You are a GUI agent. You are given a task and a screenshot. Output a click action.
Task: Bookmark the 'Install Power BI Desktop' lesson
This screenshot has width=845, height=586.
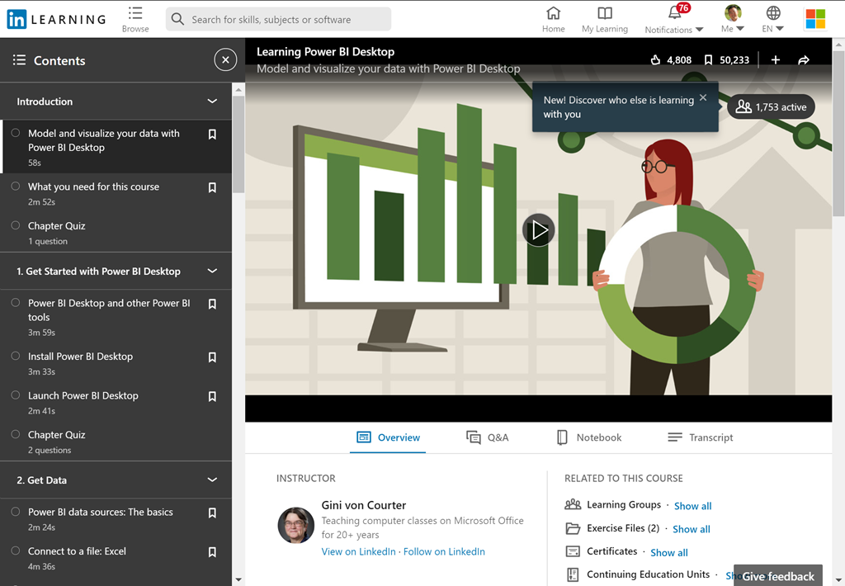pos(212,357)
